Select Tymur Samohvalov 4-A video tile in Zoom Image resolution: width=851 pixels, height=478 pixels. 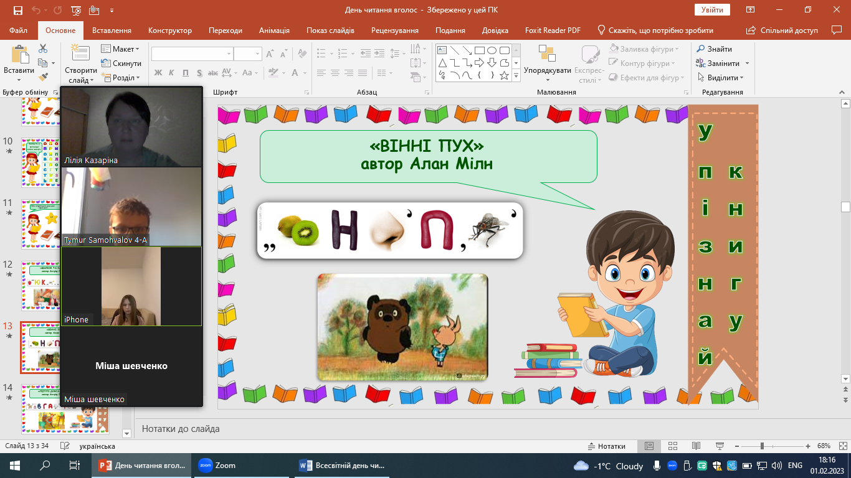(x=131, y=207)
